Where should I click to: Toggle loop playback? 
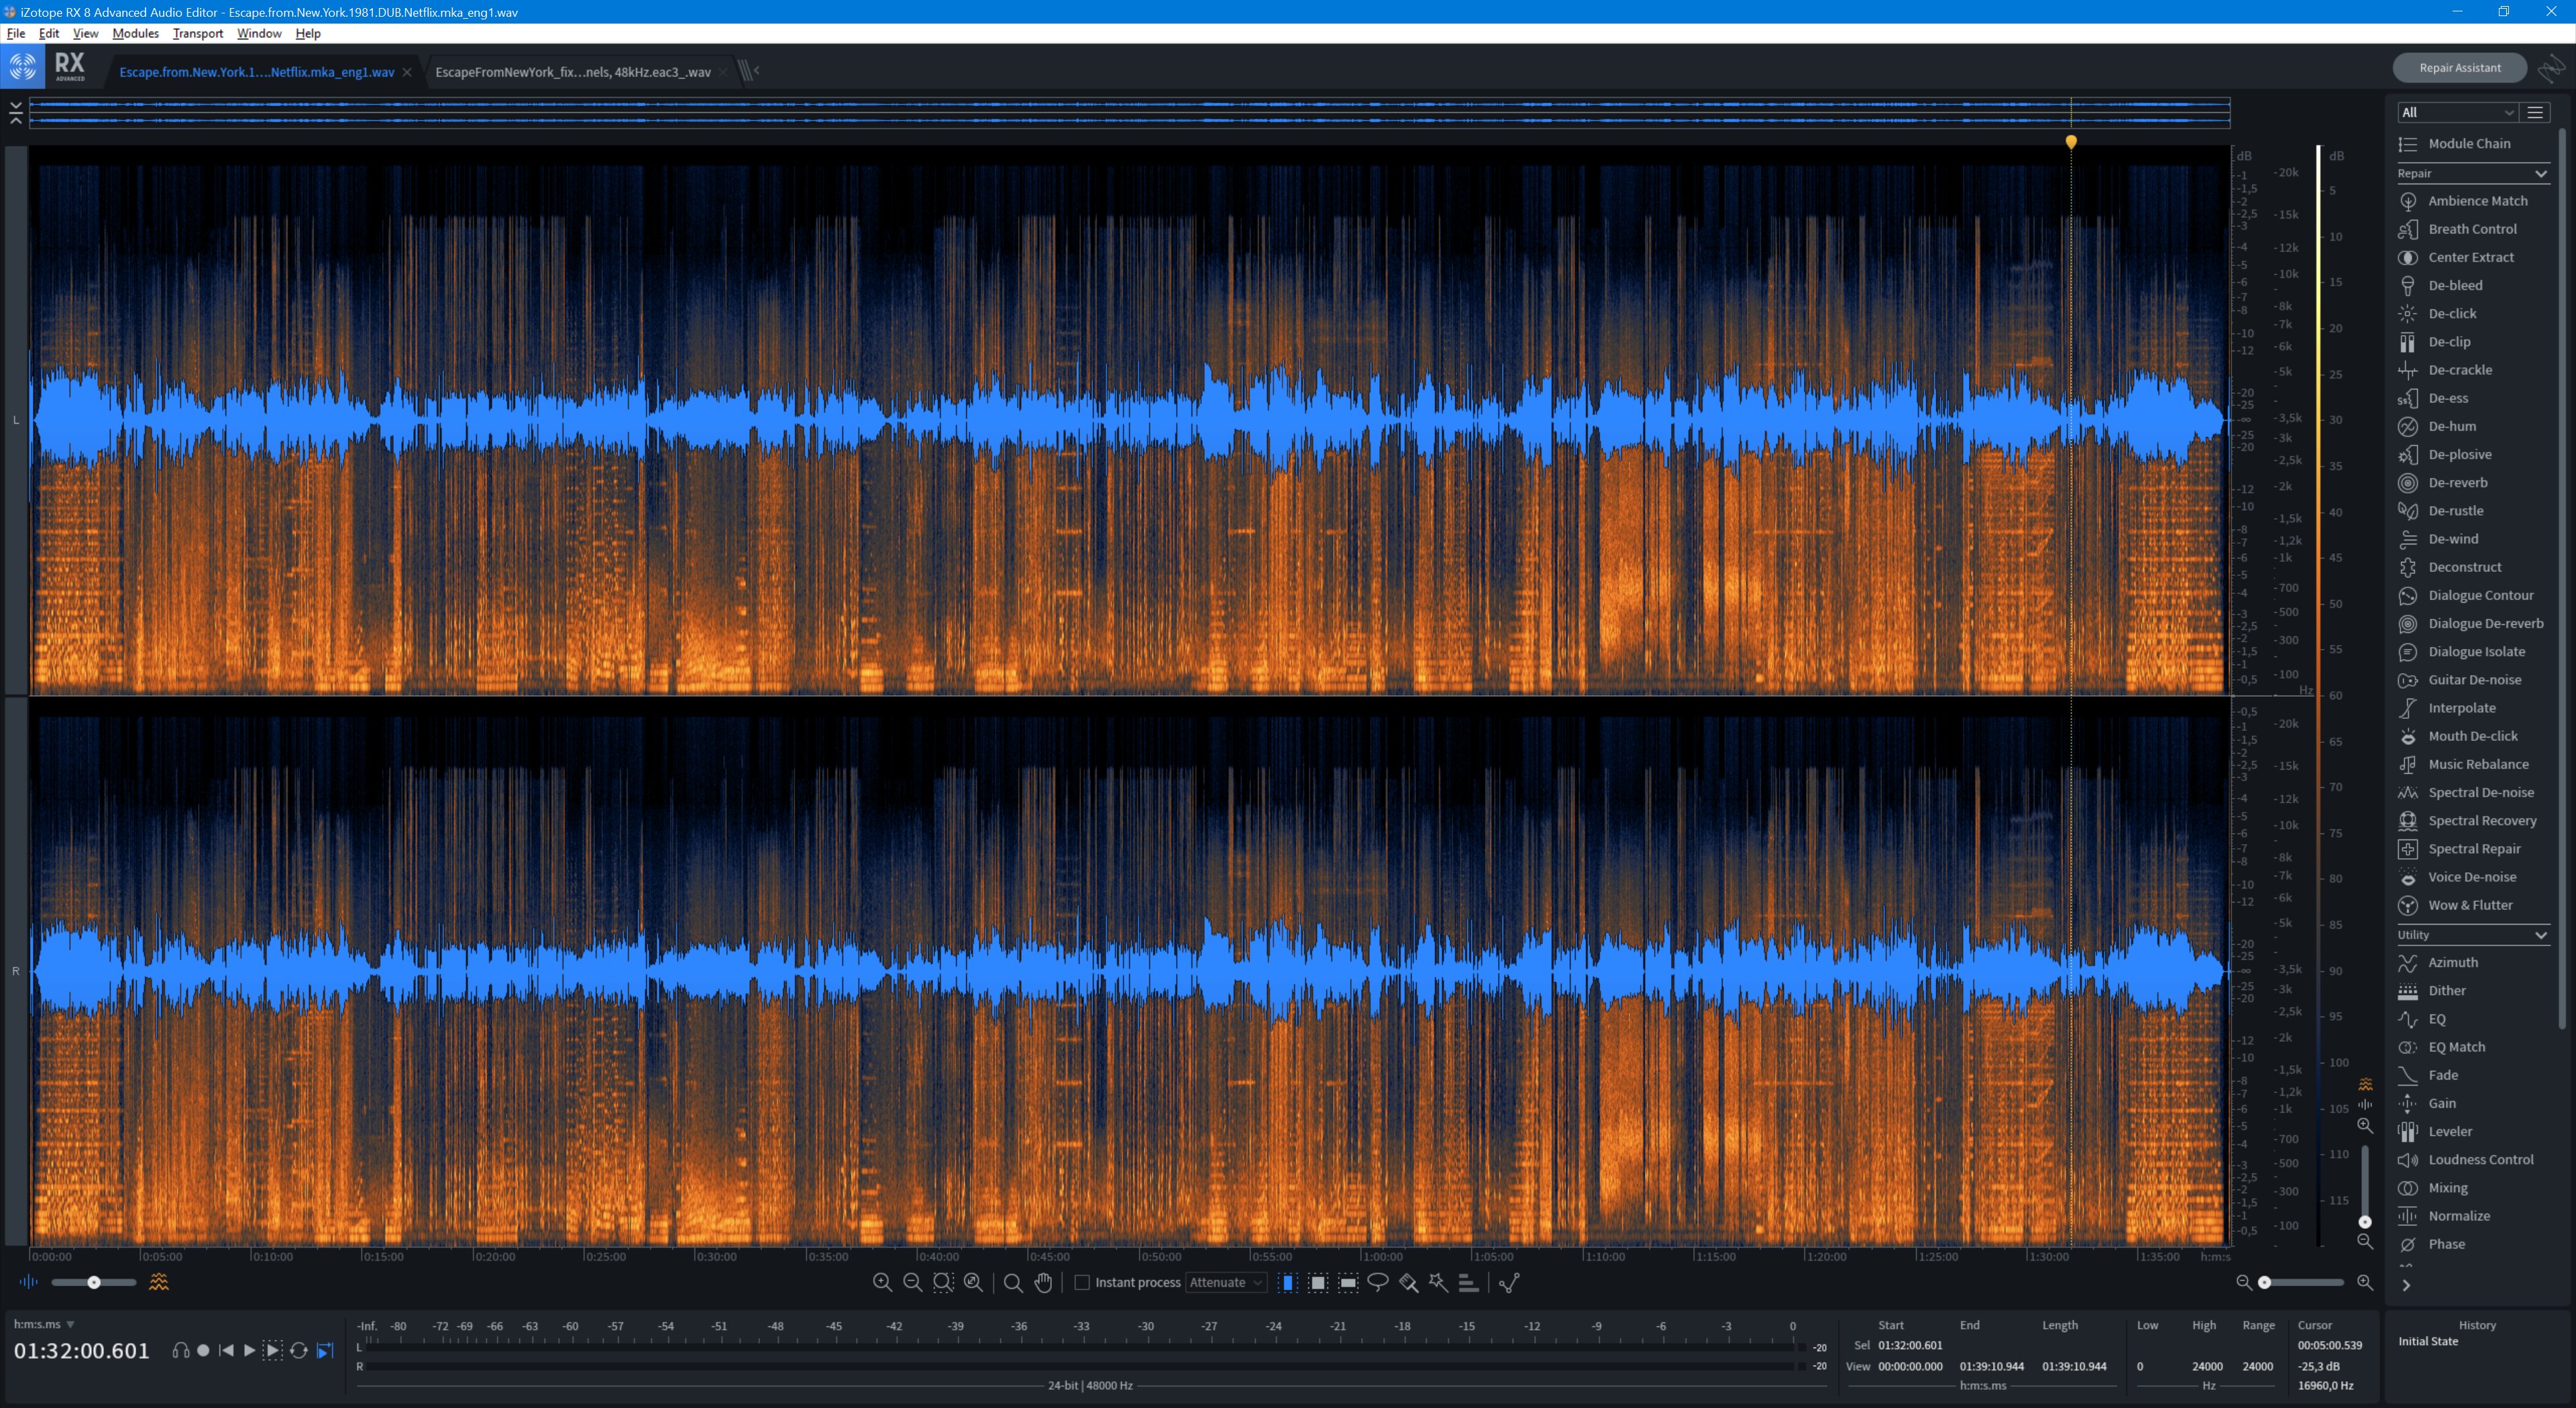298,1350
